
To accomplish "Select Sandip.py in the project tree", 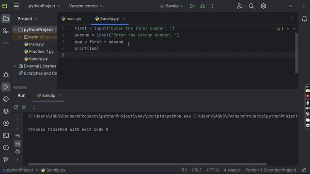I will click(36, 59).
